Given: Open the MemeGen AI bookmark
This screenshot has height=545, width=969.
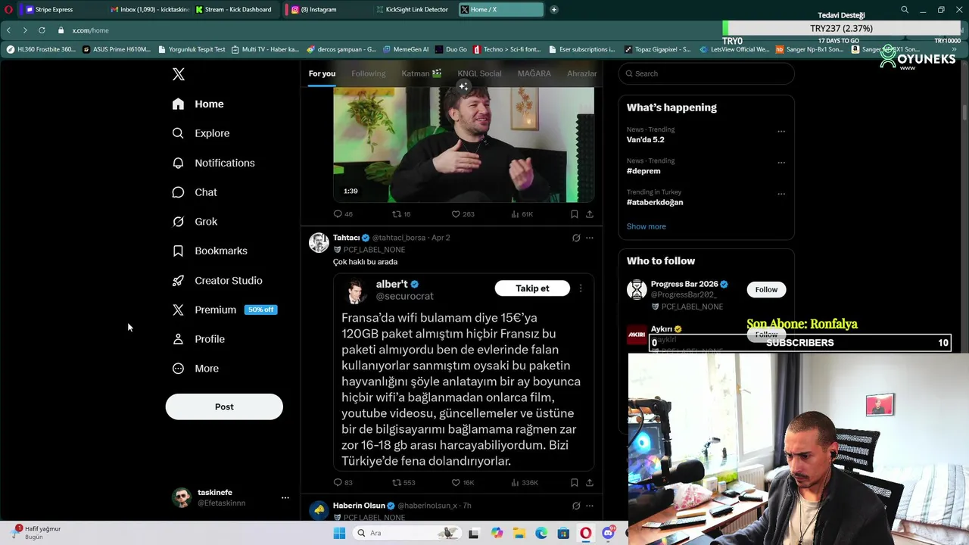Looking at the screenshot, I should pos(406,49).
